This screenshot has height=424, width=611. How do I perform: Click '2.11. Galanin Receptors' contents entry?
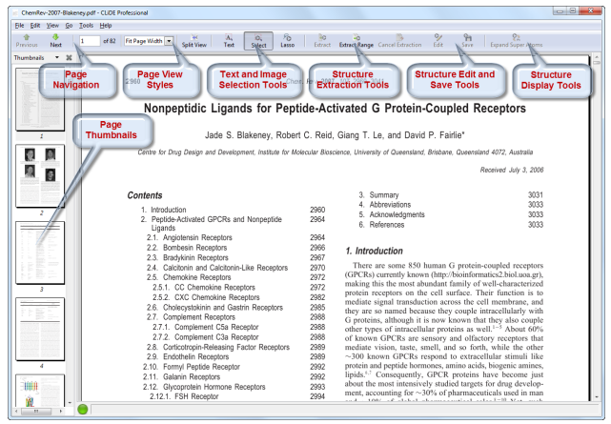click(181, 377)
